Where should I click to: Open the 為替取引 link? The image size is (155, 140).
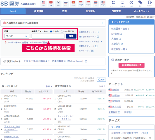coord(117,44)
